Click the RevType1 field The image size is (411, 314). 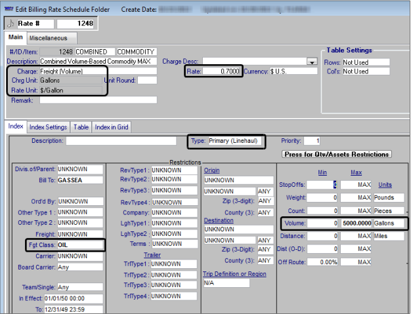[x=174, y=170]
